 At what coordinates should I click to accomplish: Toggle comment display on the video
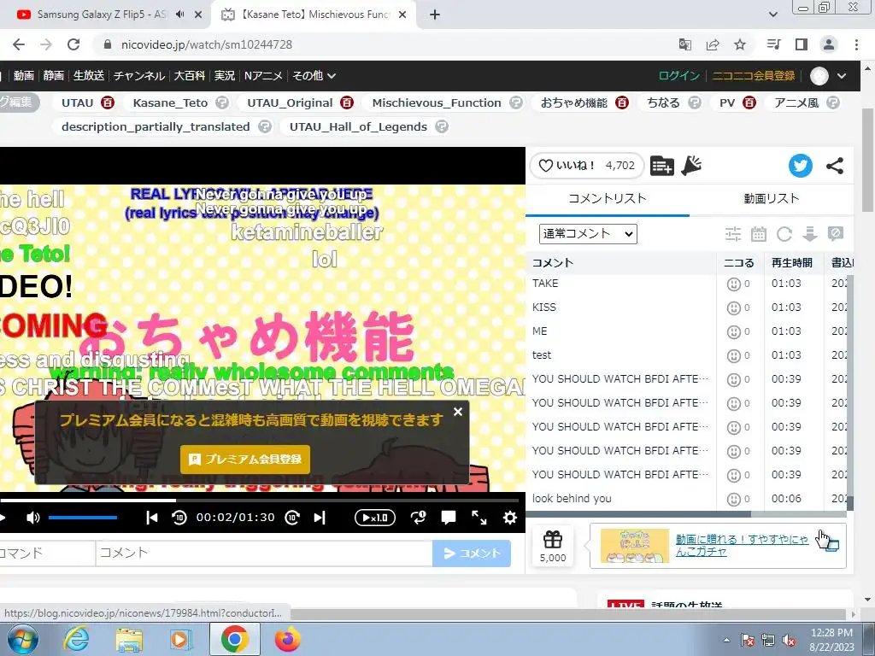[448, 518]
